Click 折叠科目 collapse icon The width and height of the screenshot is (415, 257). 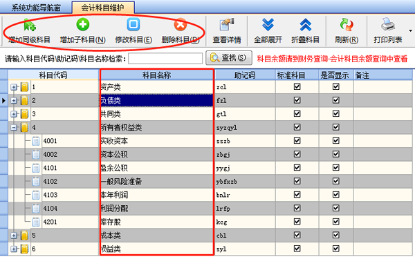pos(306,25)
